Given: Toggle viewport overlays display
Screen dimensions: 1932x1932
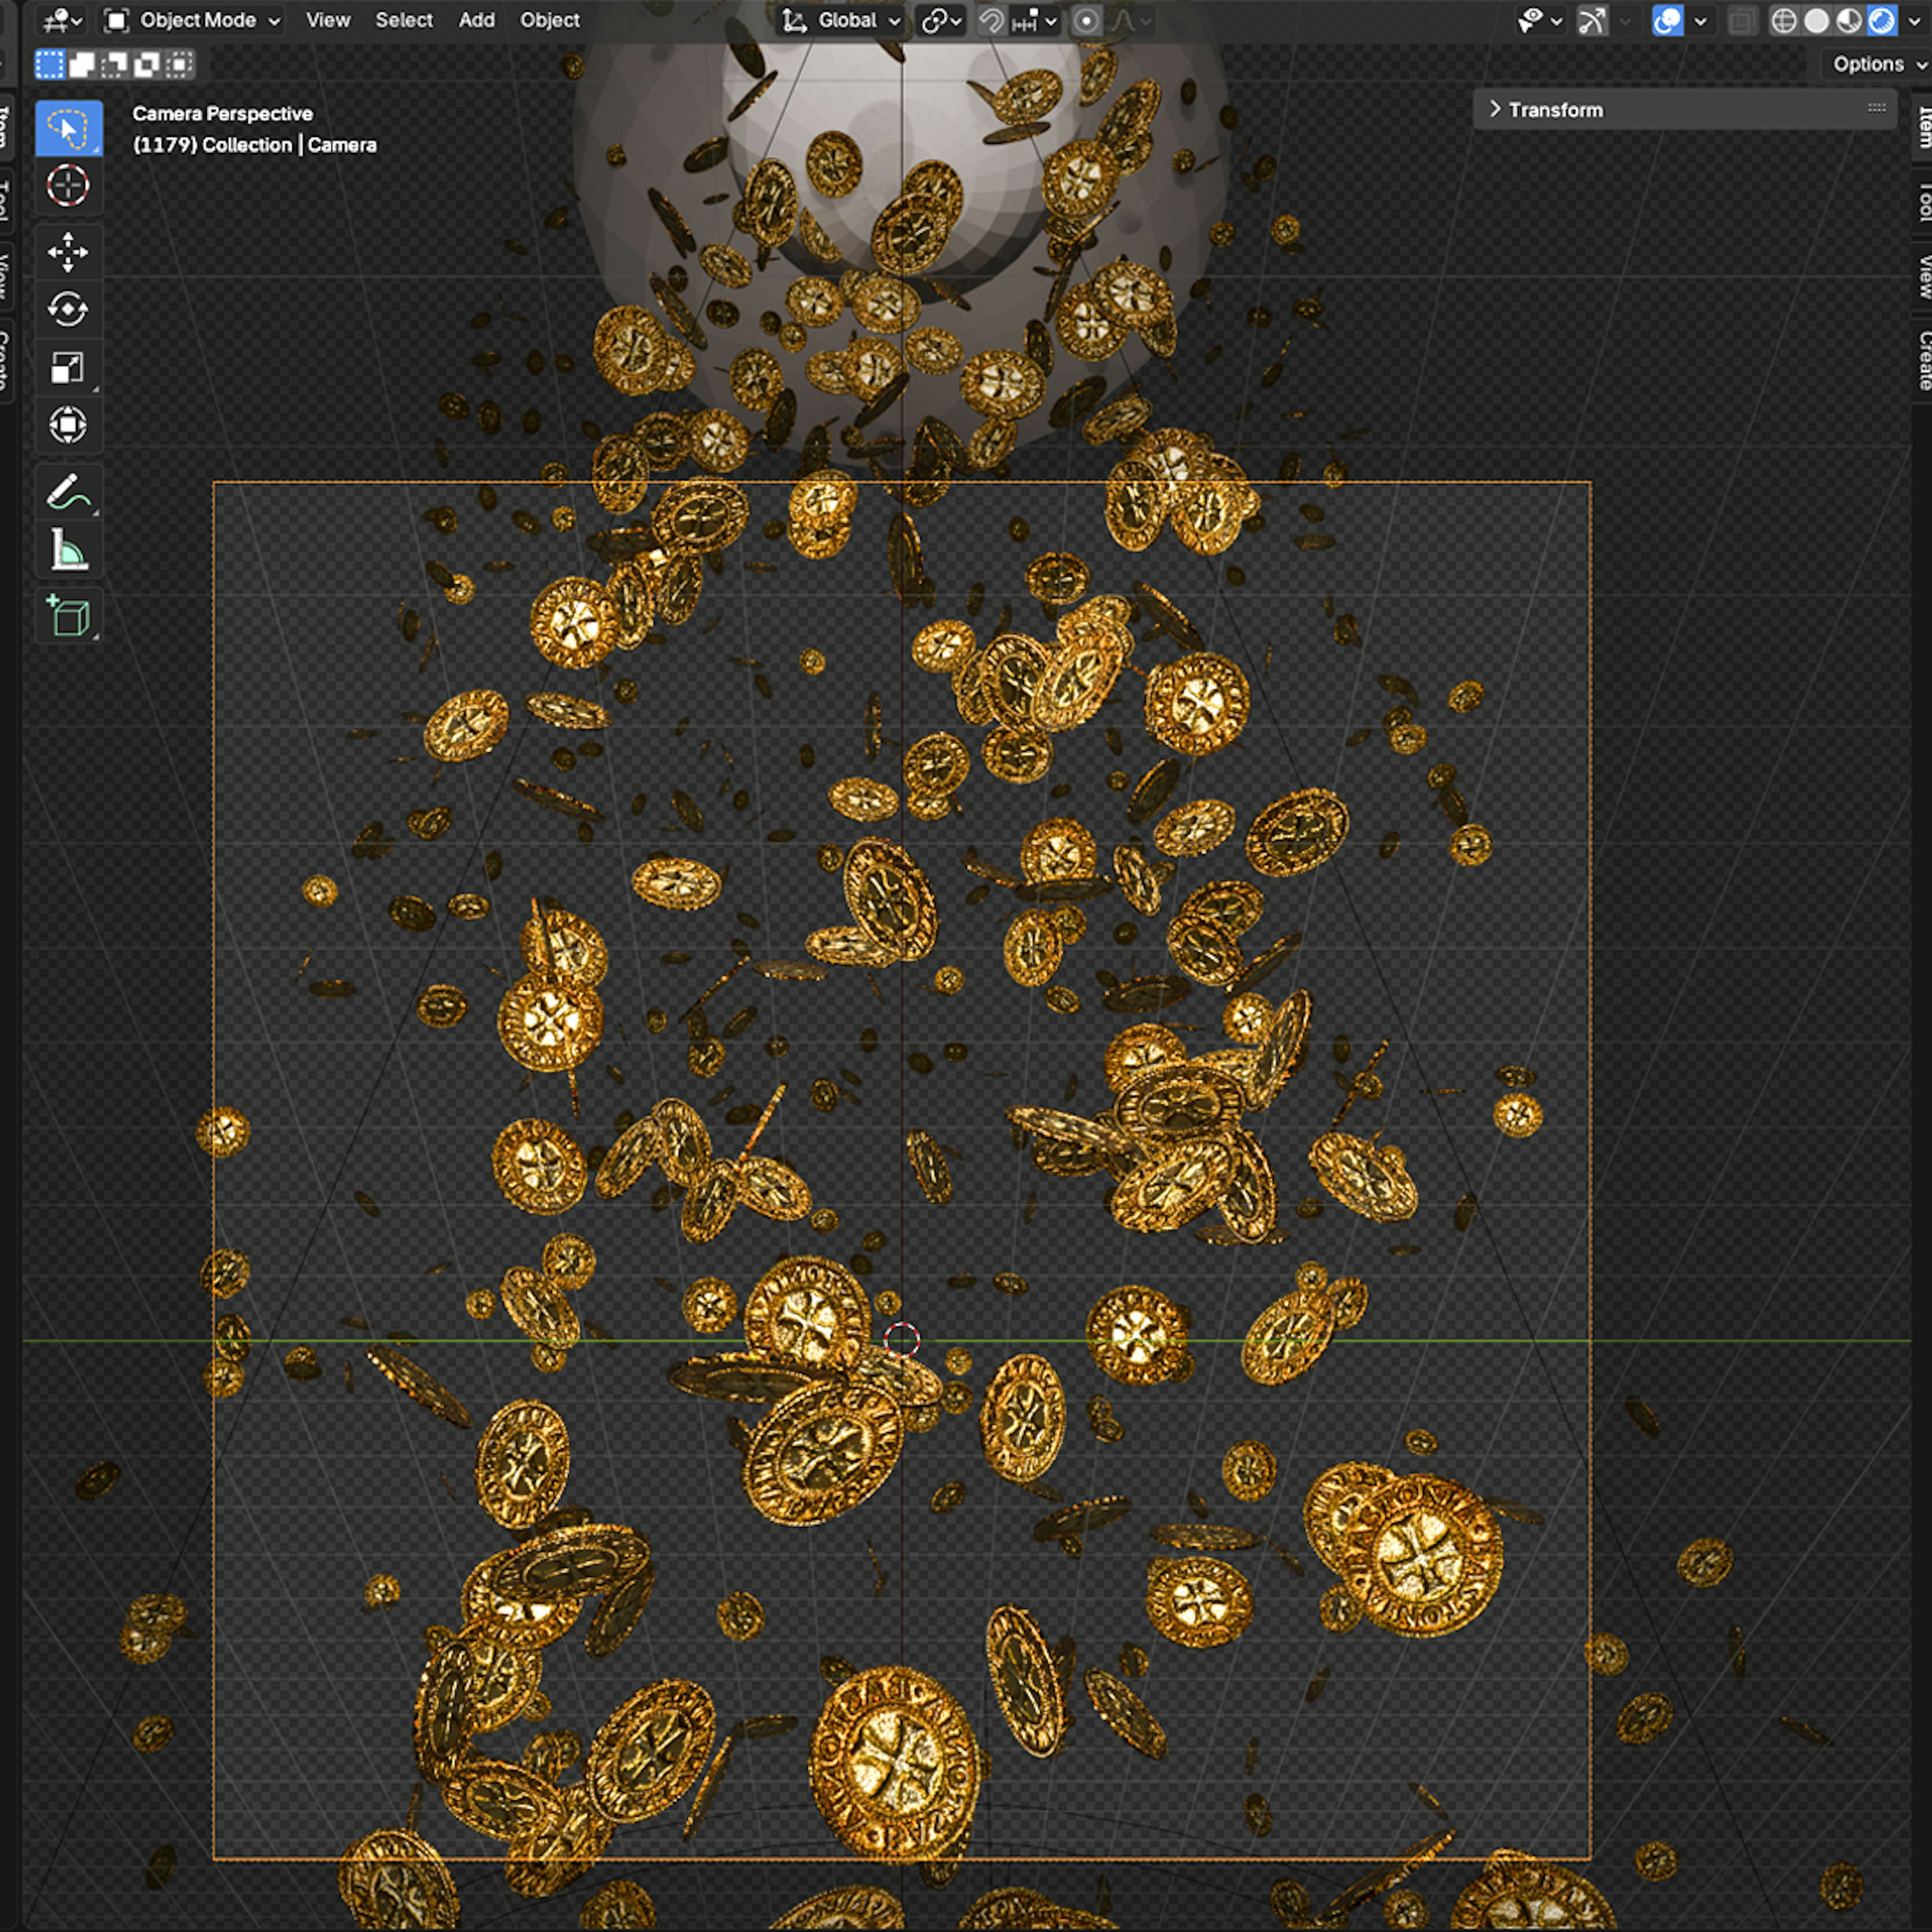Looking at the screenshot, I should pyautogui.click(x=1667, y=21).
